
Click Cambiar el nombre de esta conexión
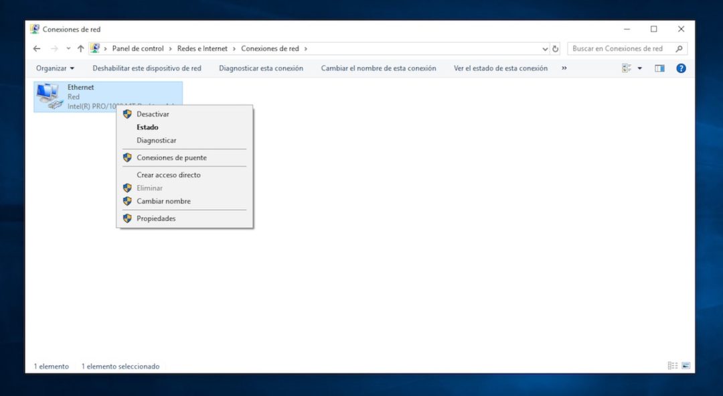(378, 68)
